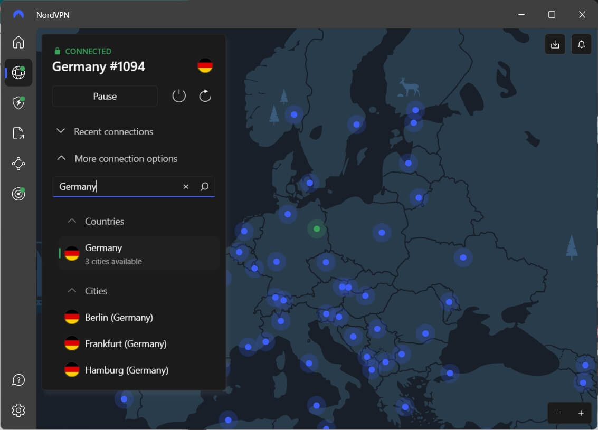This screenshot has height=430, width=598.
Task: Open the Meshnet nodes icon
Action: 18,164
